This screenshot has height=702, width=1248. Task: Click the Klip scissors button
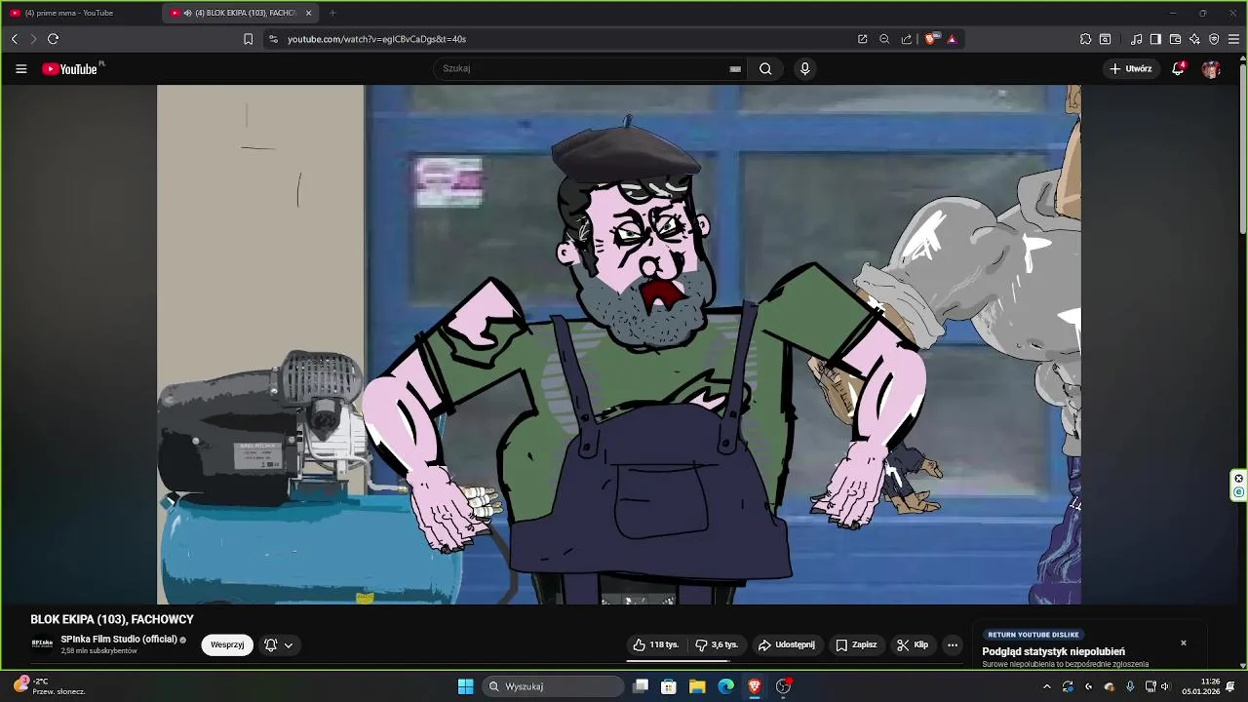[x=913, y=644]
